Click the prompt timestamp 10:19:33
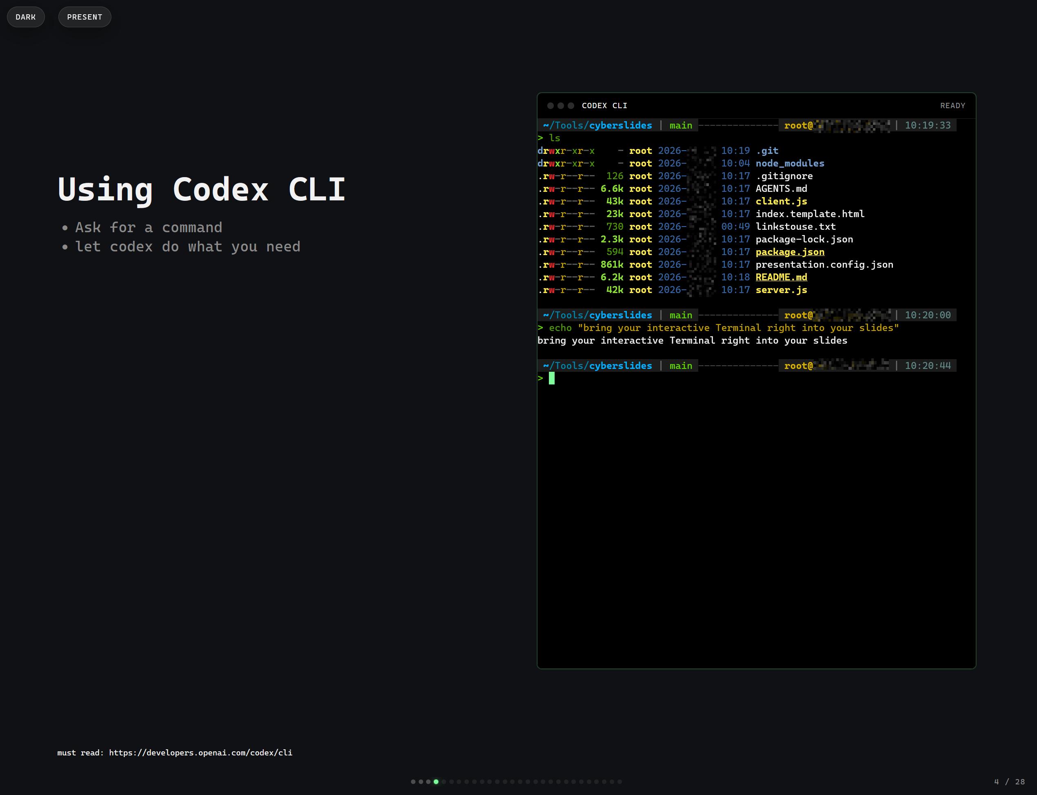This screenshot has height=795, width=1037. click(928, 125)
